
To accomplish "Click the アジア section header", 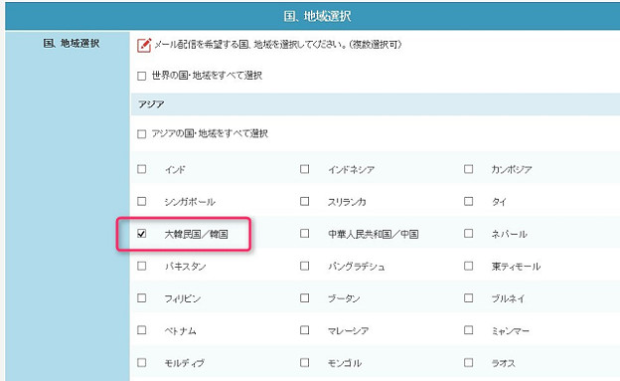I will (x=375, y=104).
